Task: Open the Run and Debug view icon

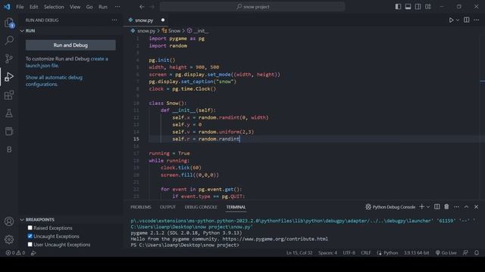Action: (x=9, y=77)
